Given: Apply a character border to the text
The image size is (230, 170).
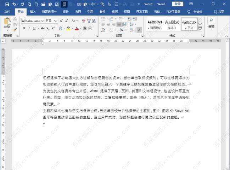Looking at the screenshot, I should point(94,21).
